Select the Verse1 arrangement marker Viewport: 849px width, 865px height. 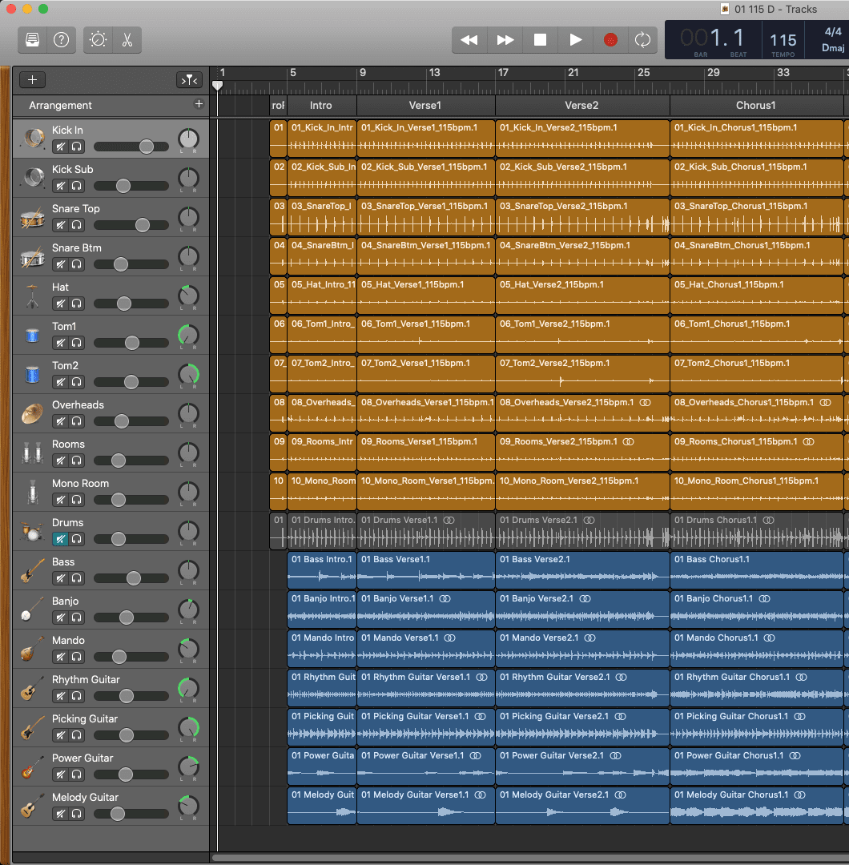[x=425, y=105]
